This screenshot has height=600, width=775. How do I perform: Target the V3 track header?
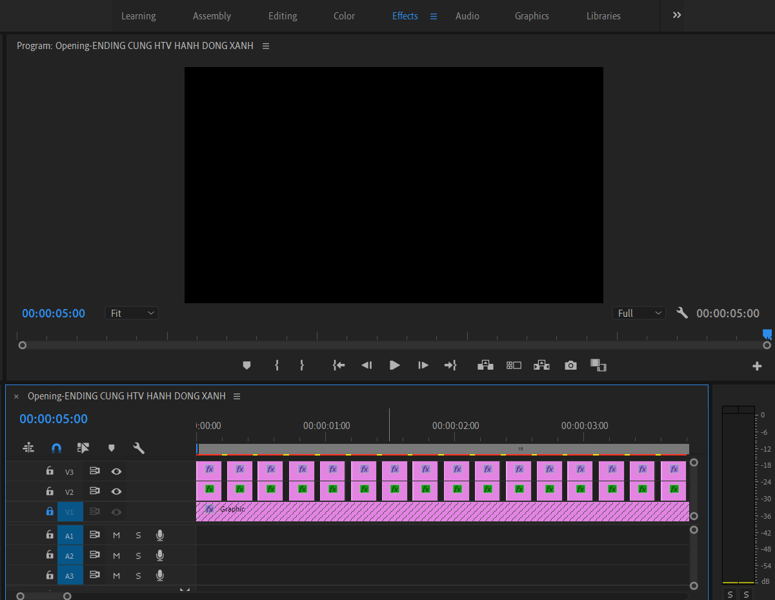pyautogui.click(x=70, y=471)
